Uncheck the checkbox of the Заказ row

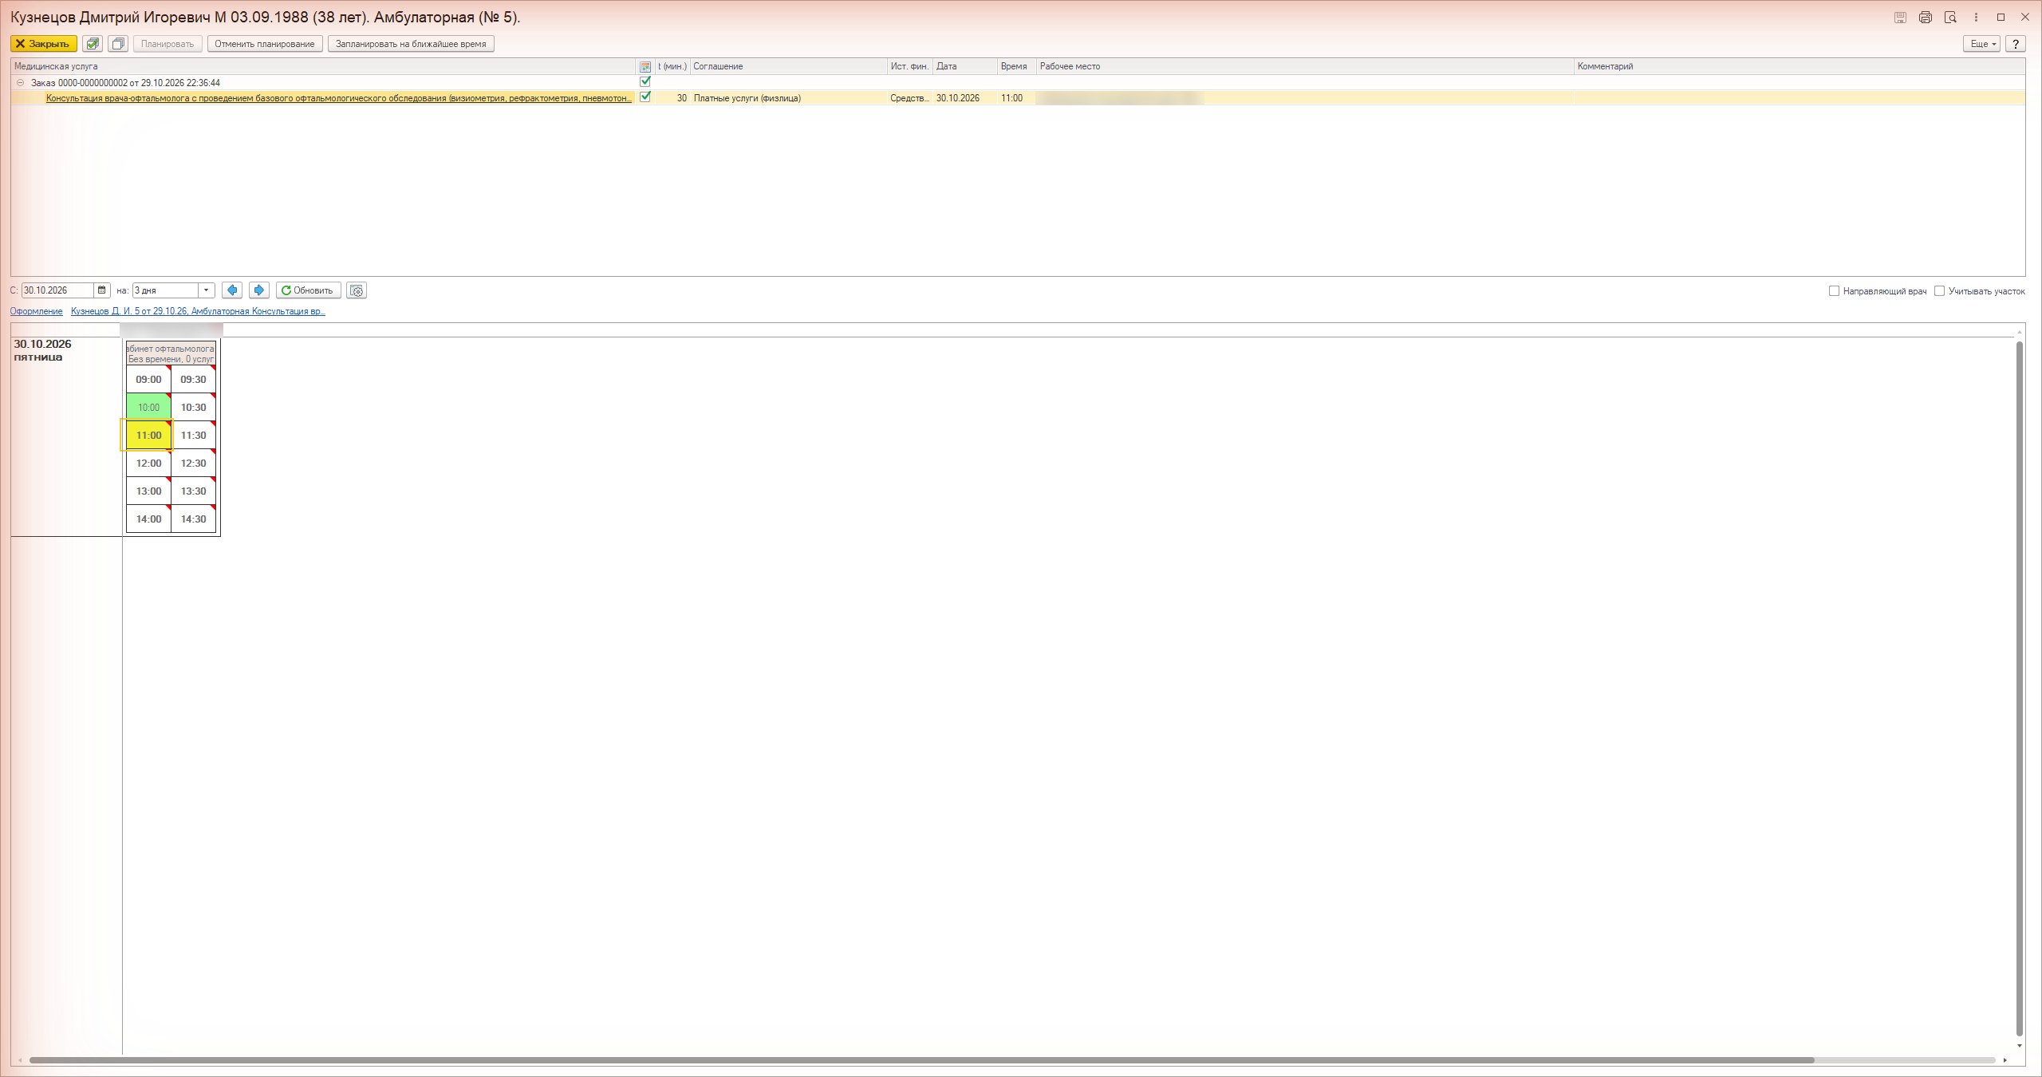(x=645, y=81)
